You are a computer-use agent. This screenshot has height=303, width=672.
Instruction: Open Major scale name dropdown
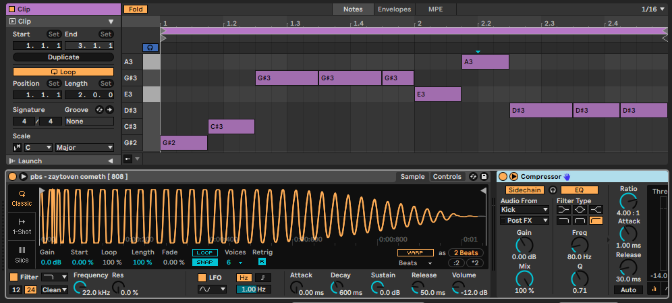click(x=84, y=147)
